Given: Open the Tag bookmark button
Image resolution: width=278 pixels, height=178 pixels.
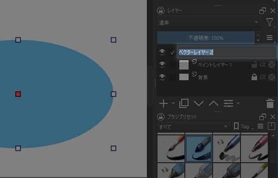Looking at the screenshot, I should (x=243, y=127).
